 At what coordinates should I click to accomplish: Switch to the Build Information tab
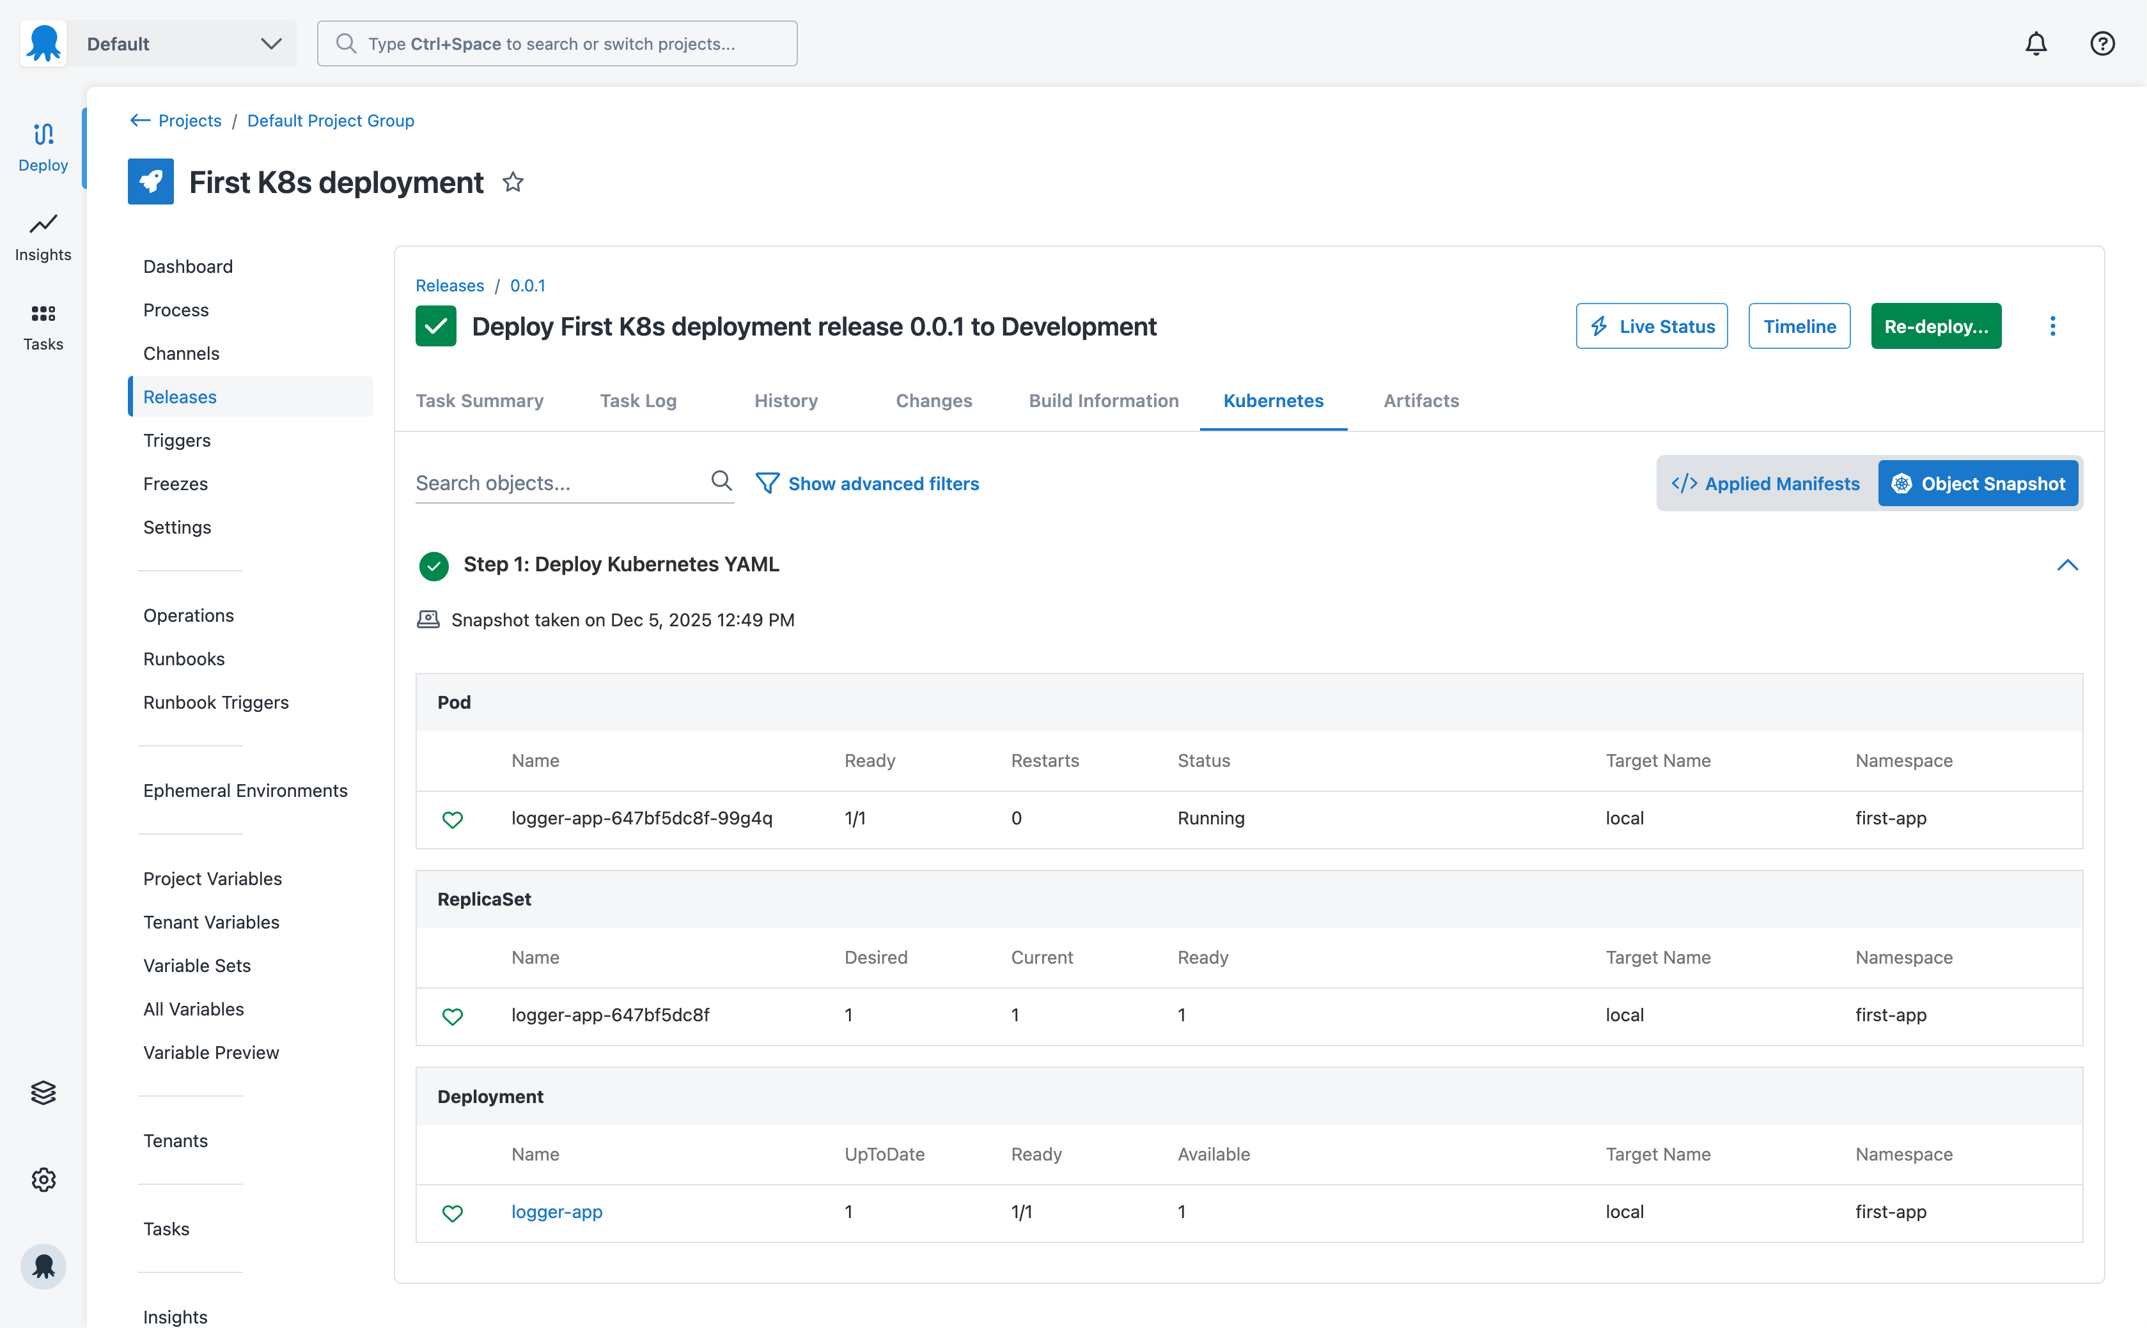point(1104,401)
